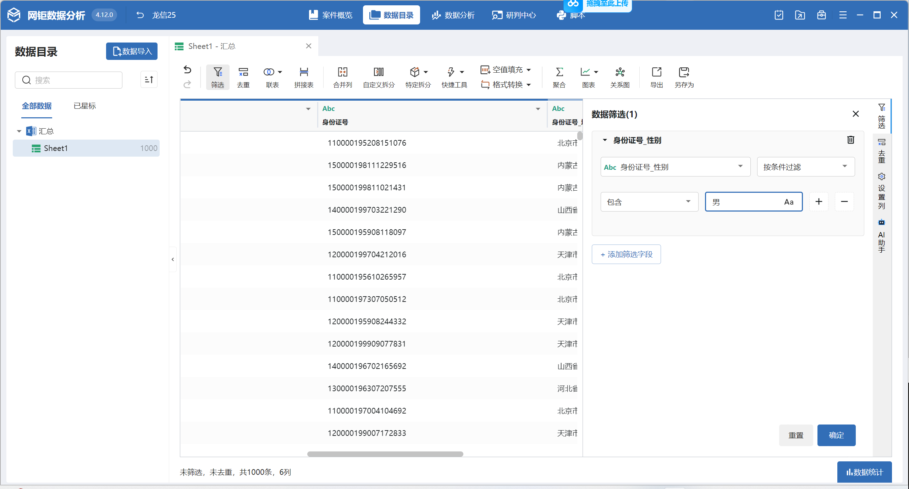Collapse the 身份证号_性别 filter section
909x489 pixels.
point(605,140)
